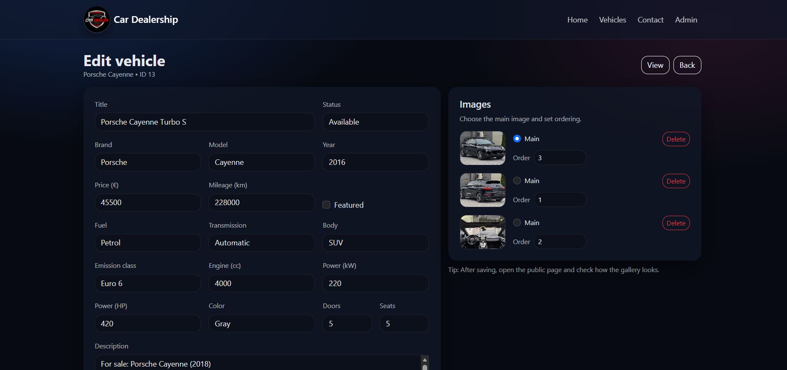Select Main radio for front-view car image
Image resolution: width=787 pixels, height=370 pixels.
tap(517, 139)
